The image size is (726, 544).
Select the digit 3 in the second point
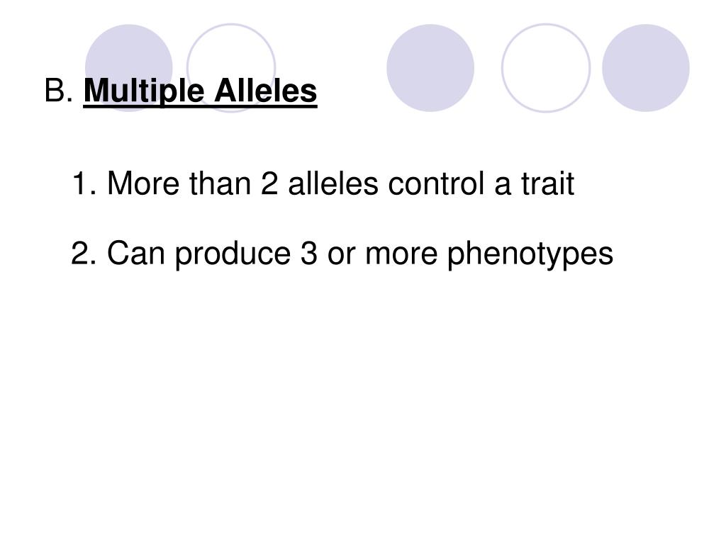click(309, 253)
